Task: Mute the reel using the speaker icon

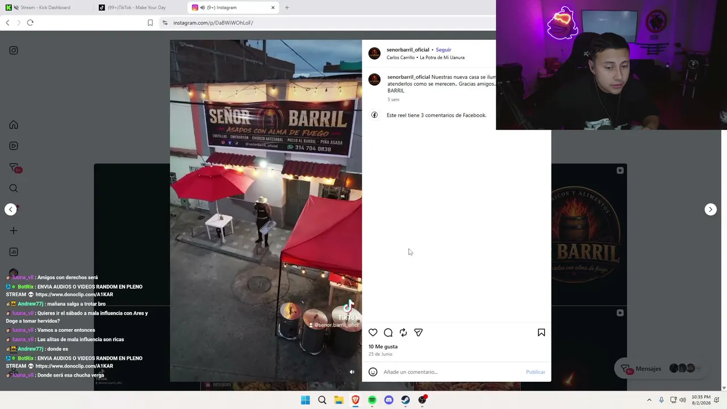Action: (352, 372)
